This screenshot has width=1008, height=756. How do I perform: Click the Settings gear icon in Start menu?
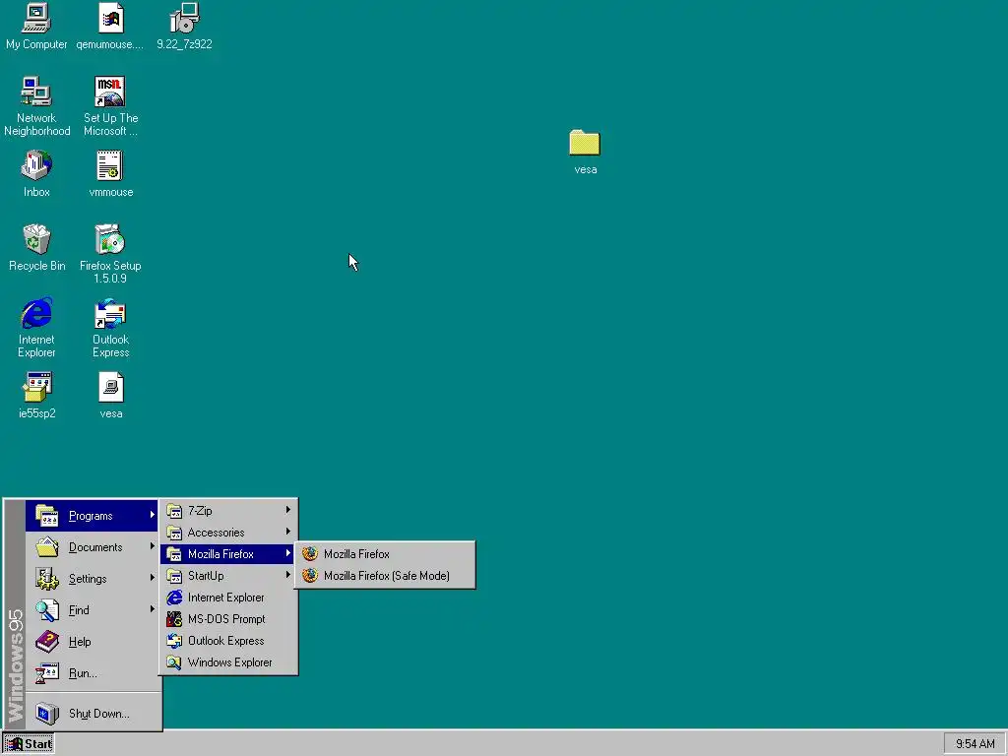[47, 579]
